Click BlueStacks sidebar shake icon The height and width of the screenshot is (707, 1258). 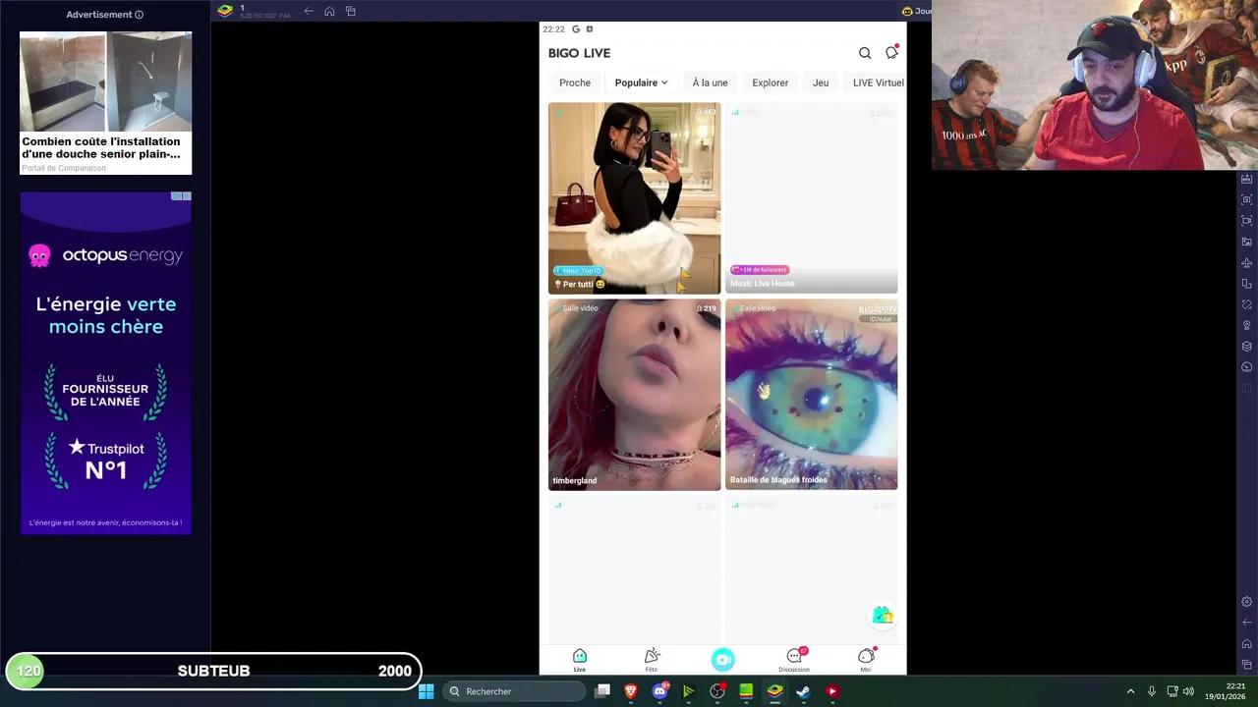[1247, 304]
